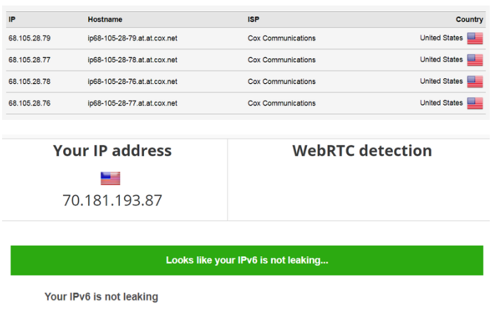
Task: Click hostname ip68-105-28-76.at.at.cox.net
Action: [132, 82]
